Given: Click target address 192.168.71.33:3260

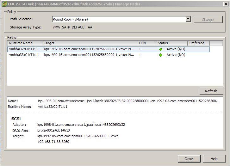Looking at the screenshot, I should [53, 142].
